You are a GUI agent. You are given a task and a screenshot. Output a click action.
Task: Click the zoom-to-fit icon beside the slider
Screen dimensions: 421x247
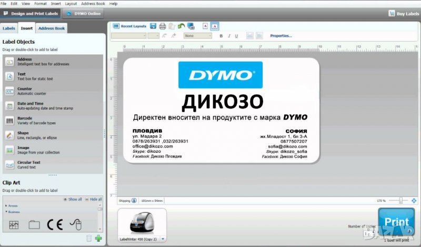(414, 201)
